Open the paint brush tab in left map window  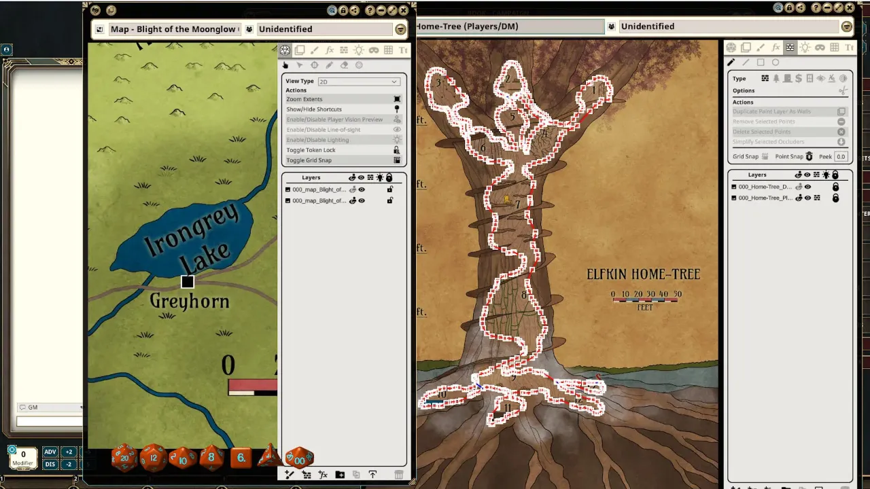[x=314, y=50]
